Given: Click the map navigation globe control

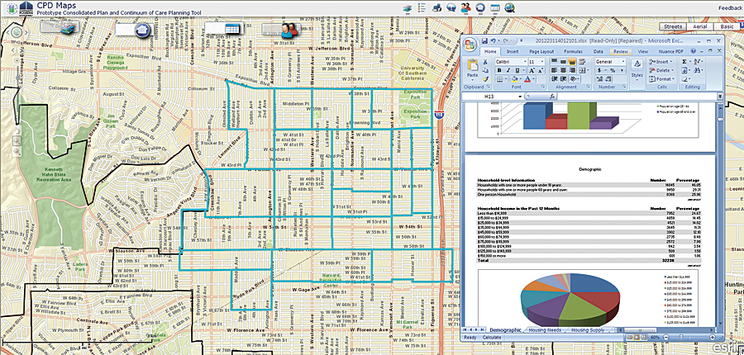Looking at the screenshot, I should [x=17, y=32].
